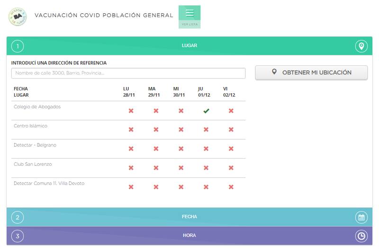Image resolution: width=379 pixels, height=249 pixels.
Task: Choose Club San Lorenzo location
Action: [33, 164]
